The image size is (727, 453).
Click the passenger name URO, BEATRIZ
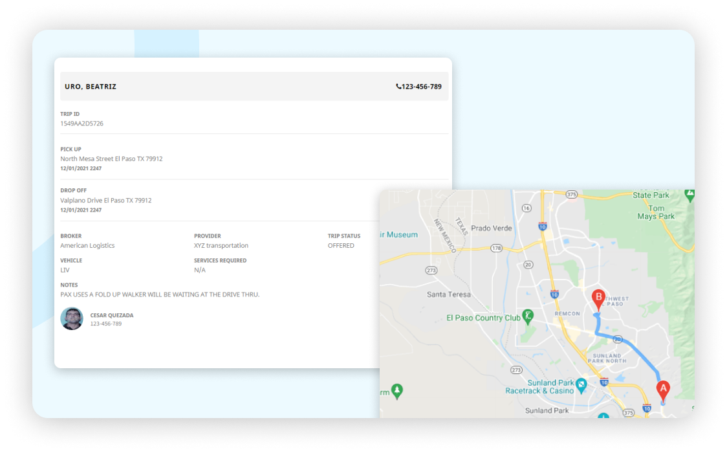(91, 87)
